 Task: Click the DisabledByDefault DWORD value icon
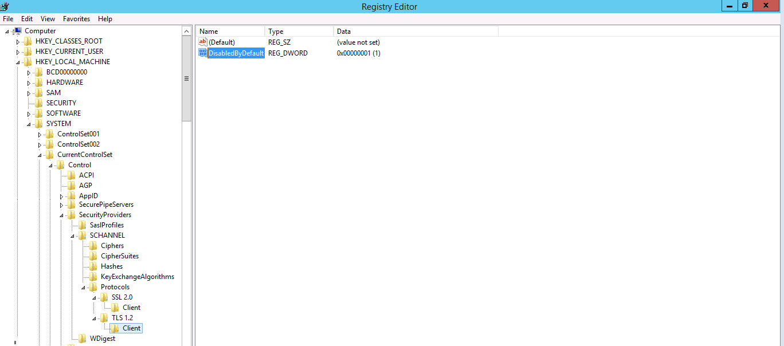[202, 53]
